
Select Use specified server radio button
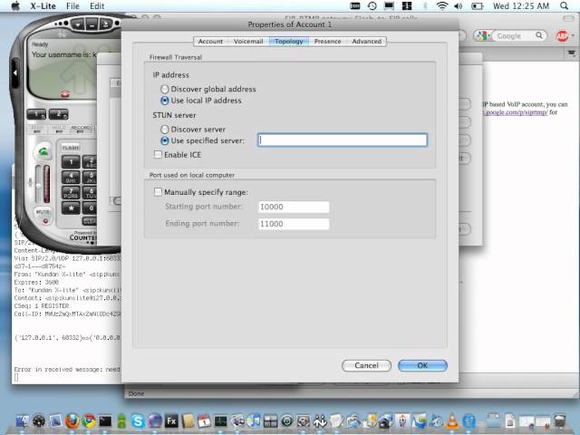(165, 141)
